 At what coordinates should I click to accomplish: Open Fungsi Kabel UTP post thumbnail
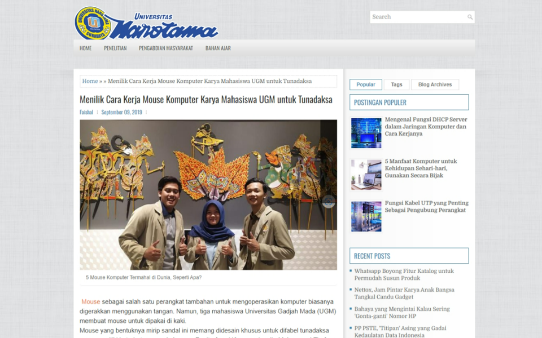click(366, 216)
